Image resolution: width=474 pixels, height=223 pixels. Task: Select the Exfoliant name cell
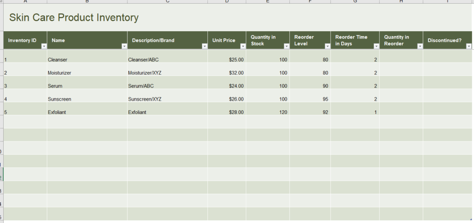click(x=87, y=108)
